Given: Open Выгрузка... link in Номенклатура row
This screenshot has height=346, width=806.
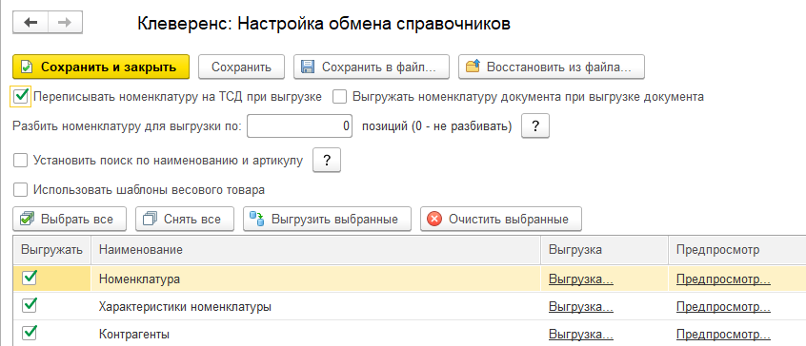Looking at the screenshot, I should point(581,279).
